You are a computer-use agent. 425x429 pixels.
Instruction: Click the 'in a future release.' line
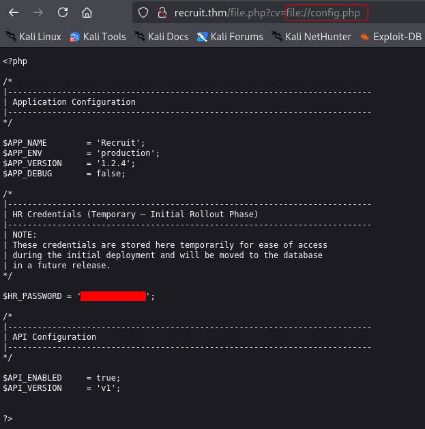click(61, 266)
